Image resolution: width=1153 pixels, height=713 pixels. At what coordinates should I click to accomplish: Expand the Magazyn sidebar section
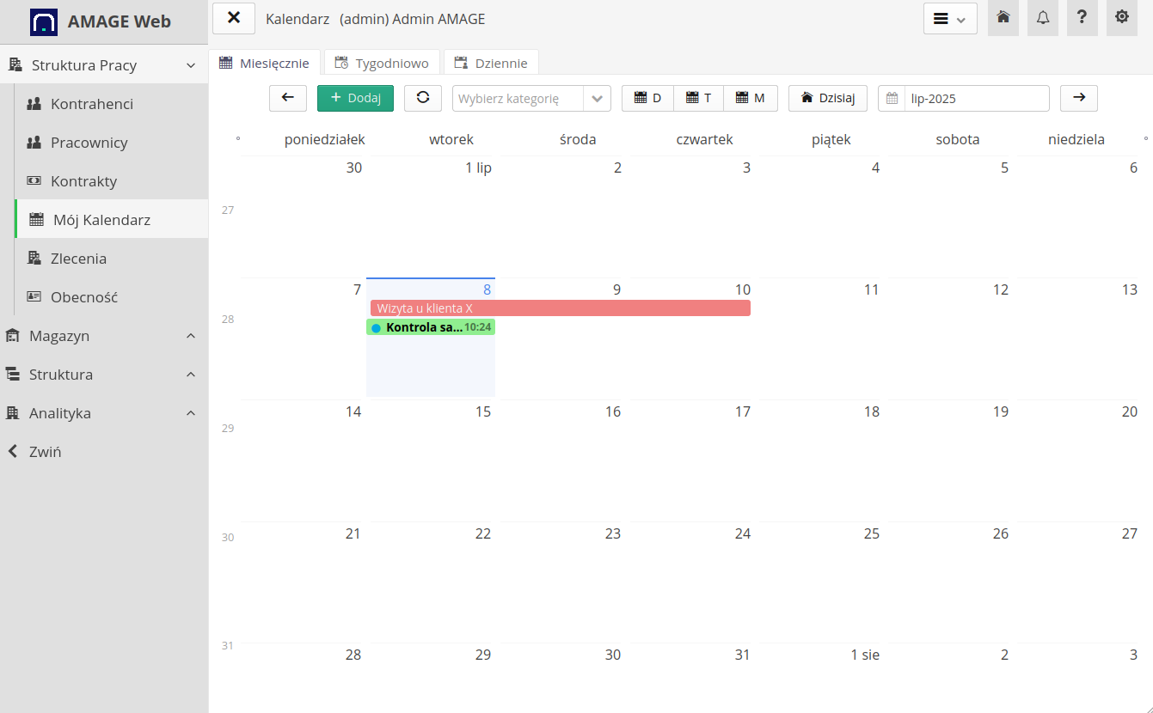pyautogui.click(x=103, y=336)
